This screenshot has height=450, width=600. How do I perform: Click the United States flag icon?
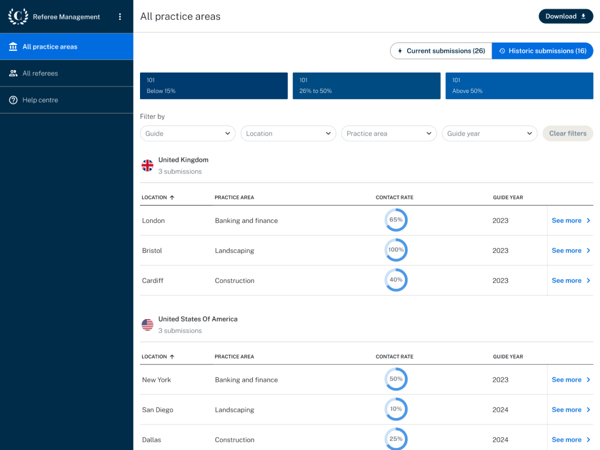[x=147, y=325]
